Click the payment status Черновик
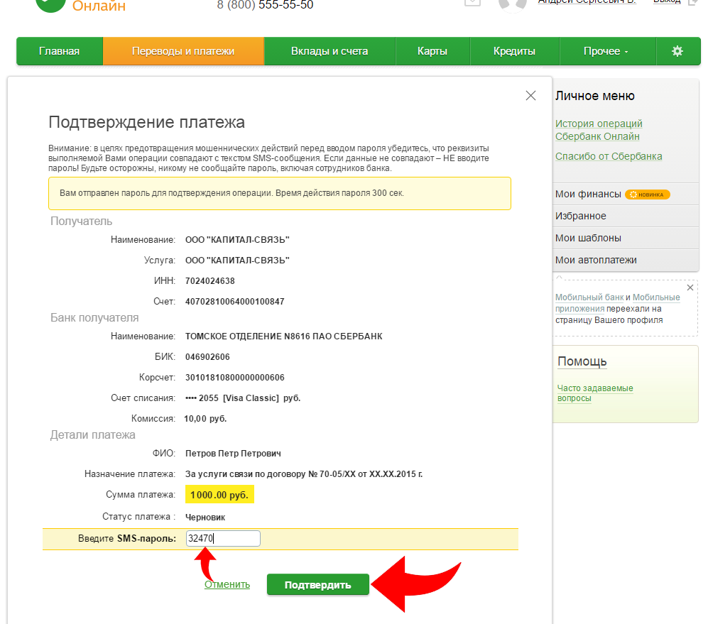Screen dimensions: 708x624 [205, 517]
